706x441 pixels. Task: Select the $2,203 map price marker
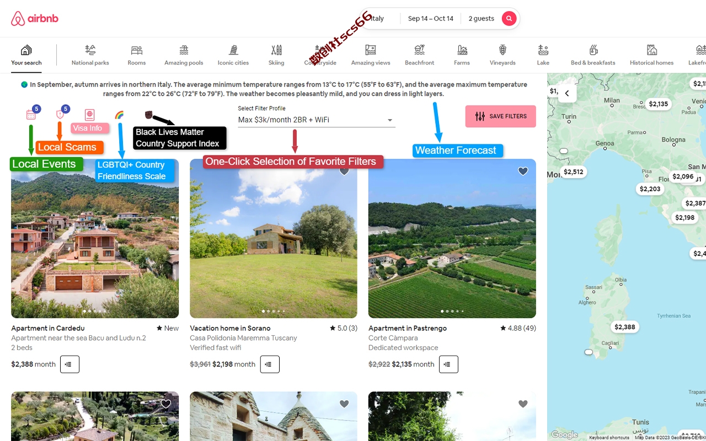(650, 189)
